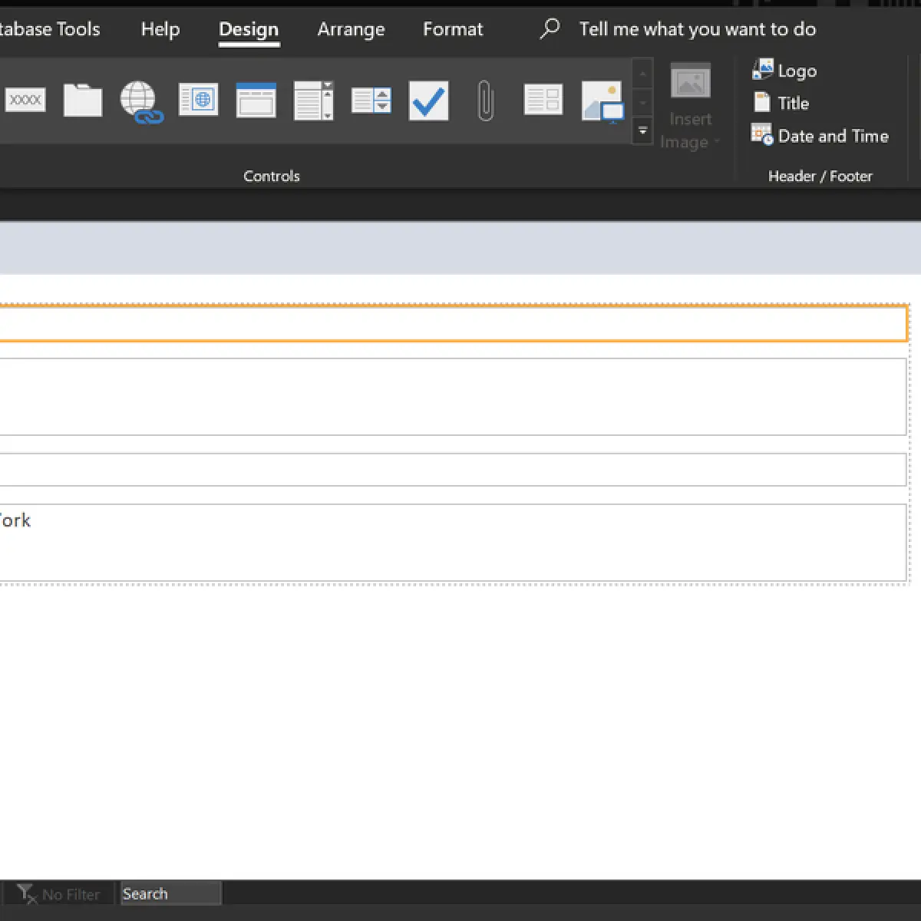Expand the Controls gallery More arrow

pyautogui.click(x=643, y=132)
